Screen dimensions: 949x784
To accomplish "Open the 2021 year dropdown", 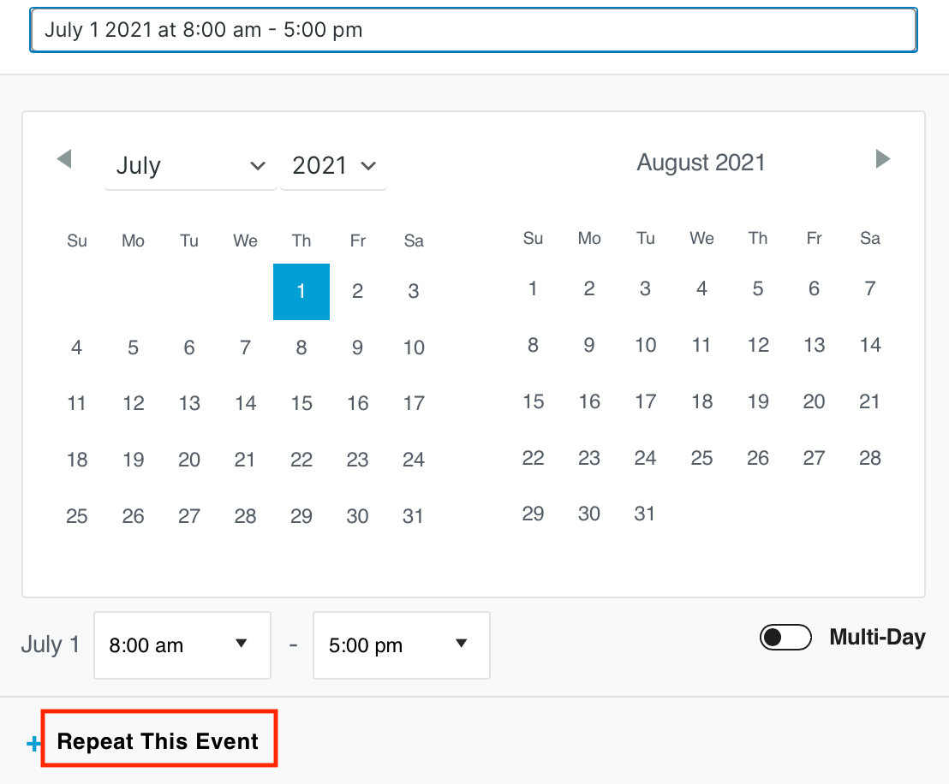I will point(333,165).
